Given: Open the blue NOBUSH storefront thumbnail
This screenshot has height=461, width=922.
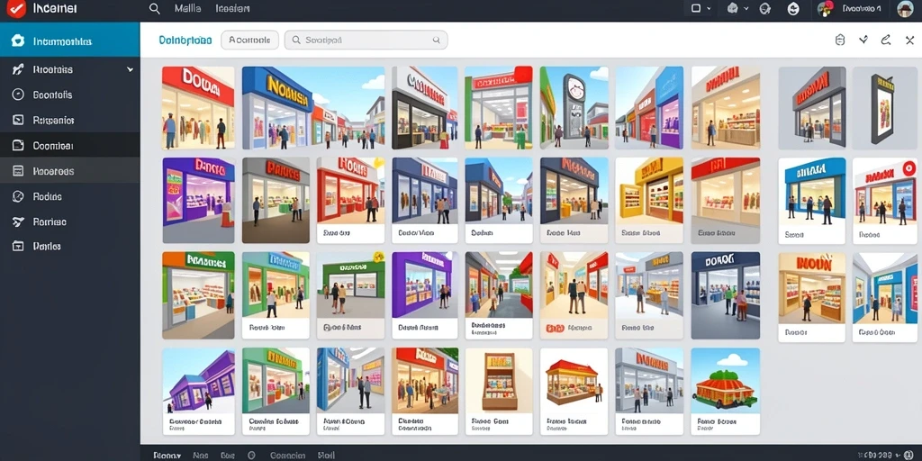Looking at the screenshot, I should click(313, 108).
